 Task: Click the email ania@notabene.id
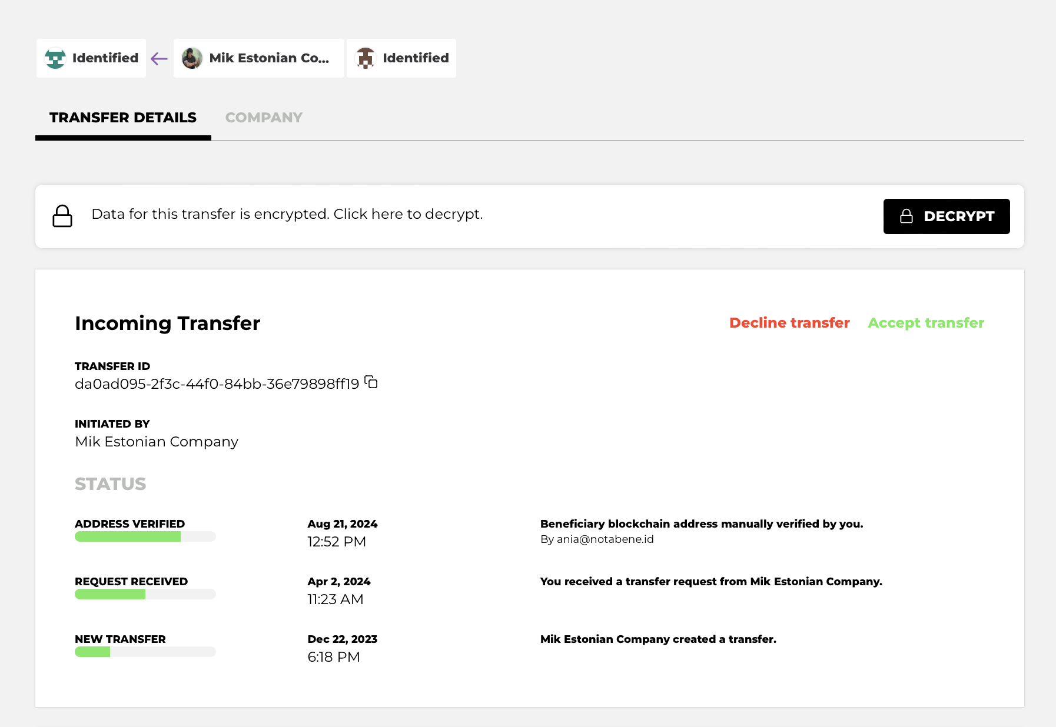[605, 539]
